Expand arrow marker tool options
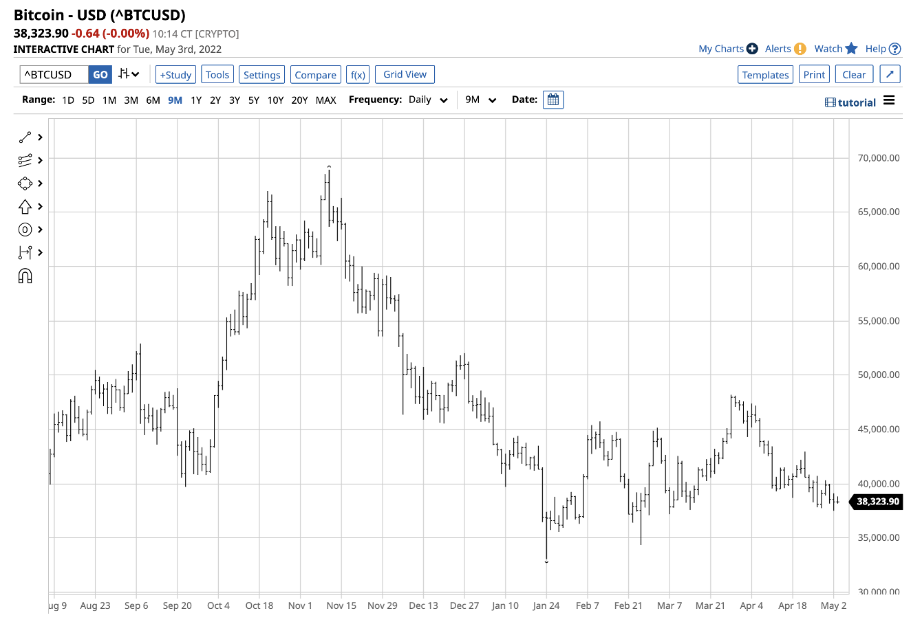922x635 pixels. (40, 206)
